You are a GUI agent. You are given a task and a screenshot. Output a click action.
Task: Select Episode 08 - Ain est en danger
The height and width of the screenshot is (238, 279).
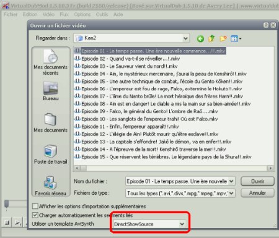(x=162, y=104)
